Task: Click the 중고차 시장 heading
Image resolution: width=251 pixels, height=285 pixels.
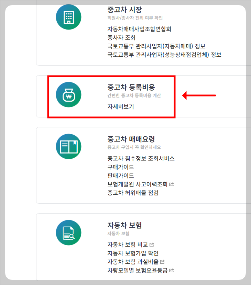Action: pos(124,10)
